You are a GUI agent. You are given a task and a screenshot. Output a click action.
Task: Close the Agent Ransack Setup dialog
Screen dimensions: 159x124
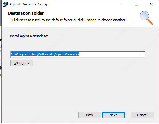coord(151,4)
